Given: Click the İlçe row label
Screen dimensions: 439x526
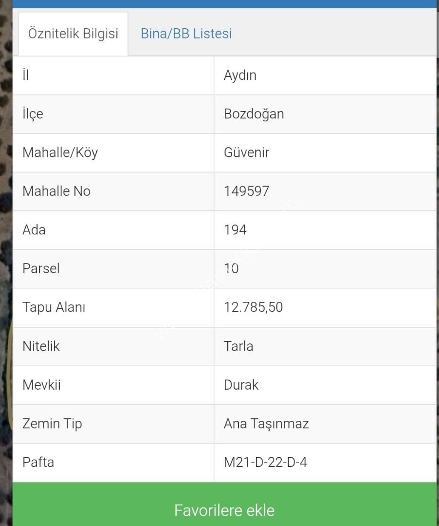Looking at the screenshot, I should [x=33, y=114].
